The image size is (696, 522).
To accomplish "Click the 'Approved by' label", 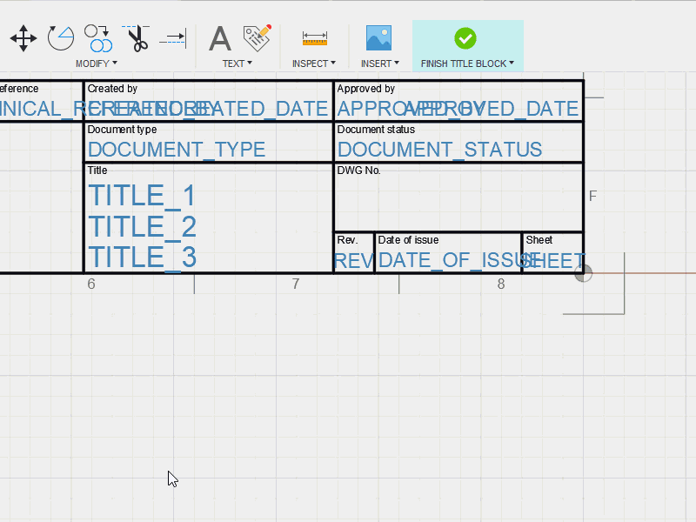I will 365,89.
